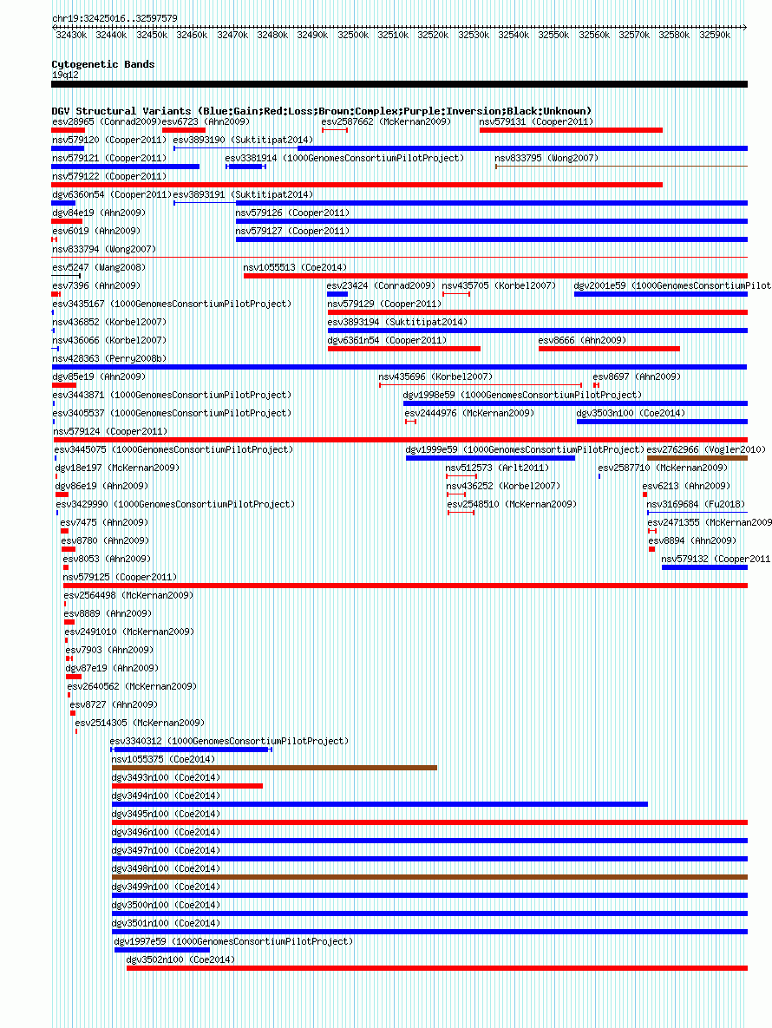The width and height of the screenshot is (772, 1028).
Task: Click dgv6361n54 (Cooper2011) label
Action: click(387, 340)
